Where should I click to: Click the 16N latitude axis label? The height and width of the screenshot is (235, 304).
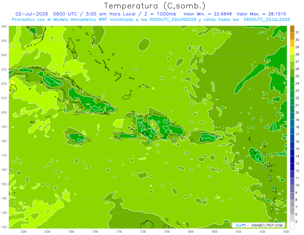point(4,170)
